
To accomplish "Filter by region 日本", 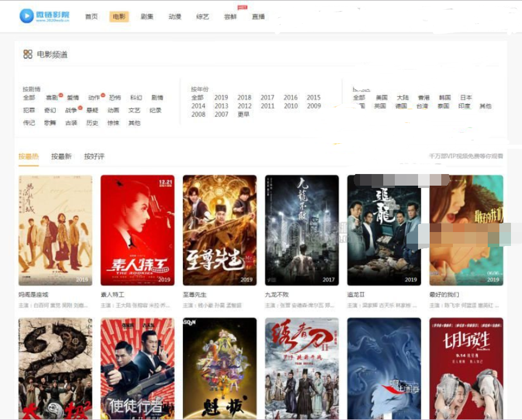I will [466, 97].
